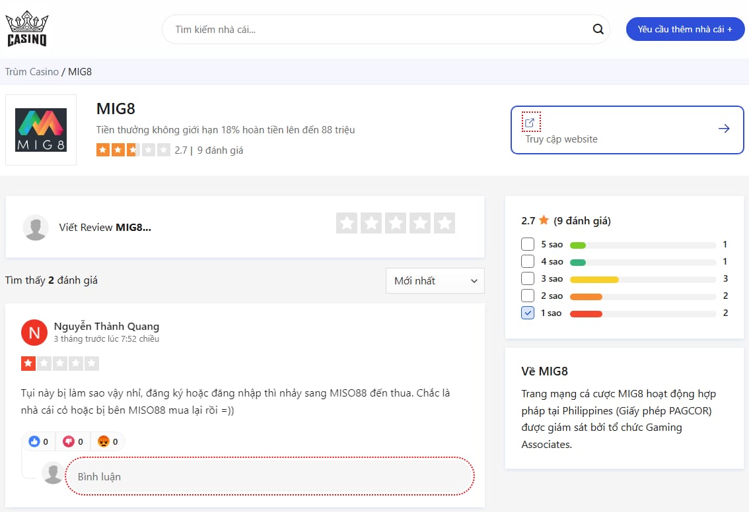The width and height of the screenshot is (749, 512).
Task: Click the 5 sao green rating bar
Action: point(643,245)
